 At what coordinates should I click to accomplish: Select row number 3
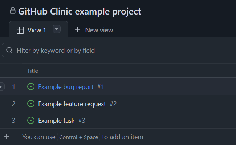click(13, 121)
